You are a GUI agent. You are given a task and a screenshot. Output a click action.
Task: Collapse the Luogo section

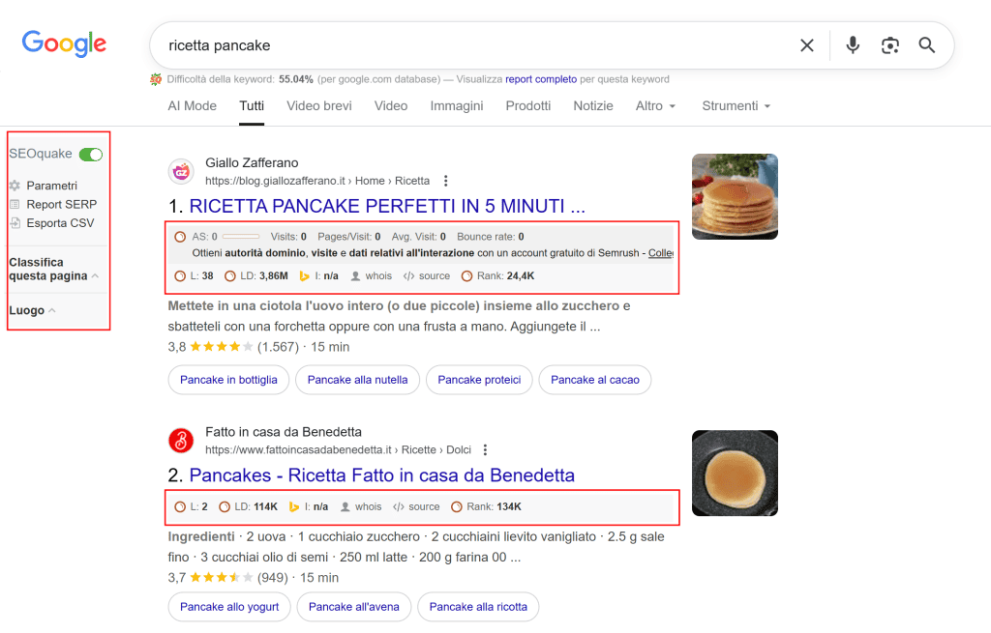[x=32, y=310]
